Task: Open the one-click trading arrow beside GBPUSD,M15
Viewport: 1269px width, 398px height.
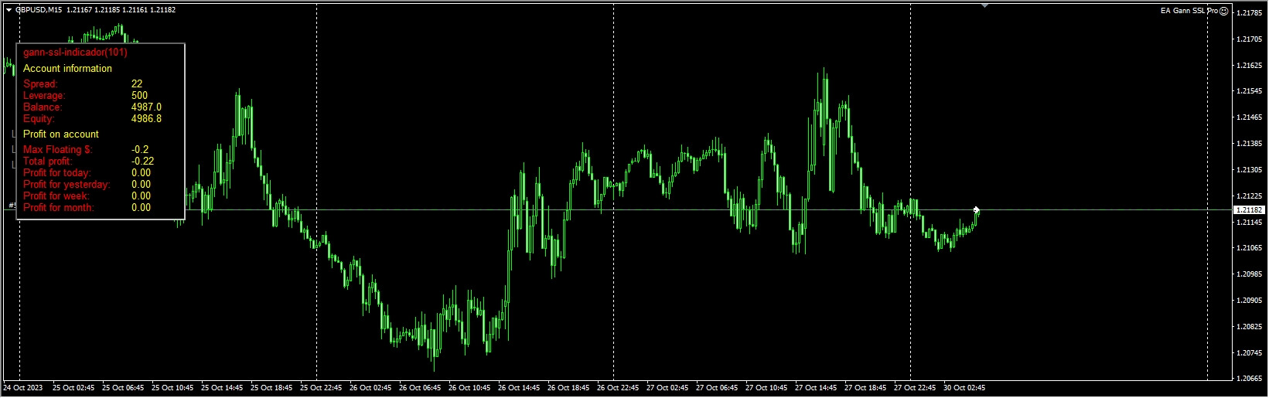Action: (x=9, y=10)
